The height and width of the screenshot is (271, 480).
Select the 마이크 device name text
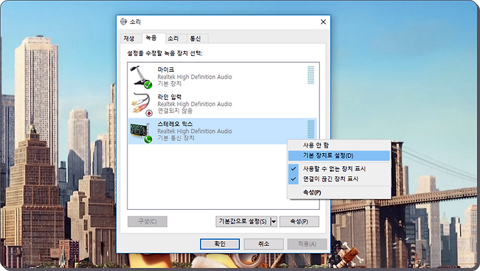pyautogui.click(x=165, y=70)
